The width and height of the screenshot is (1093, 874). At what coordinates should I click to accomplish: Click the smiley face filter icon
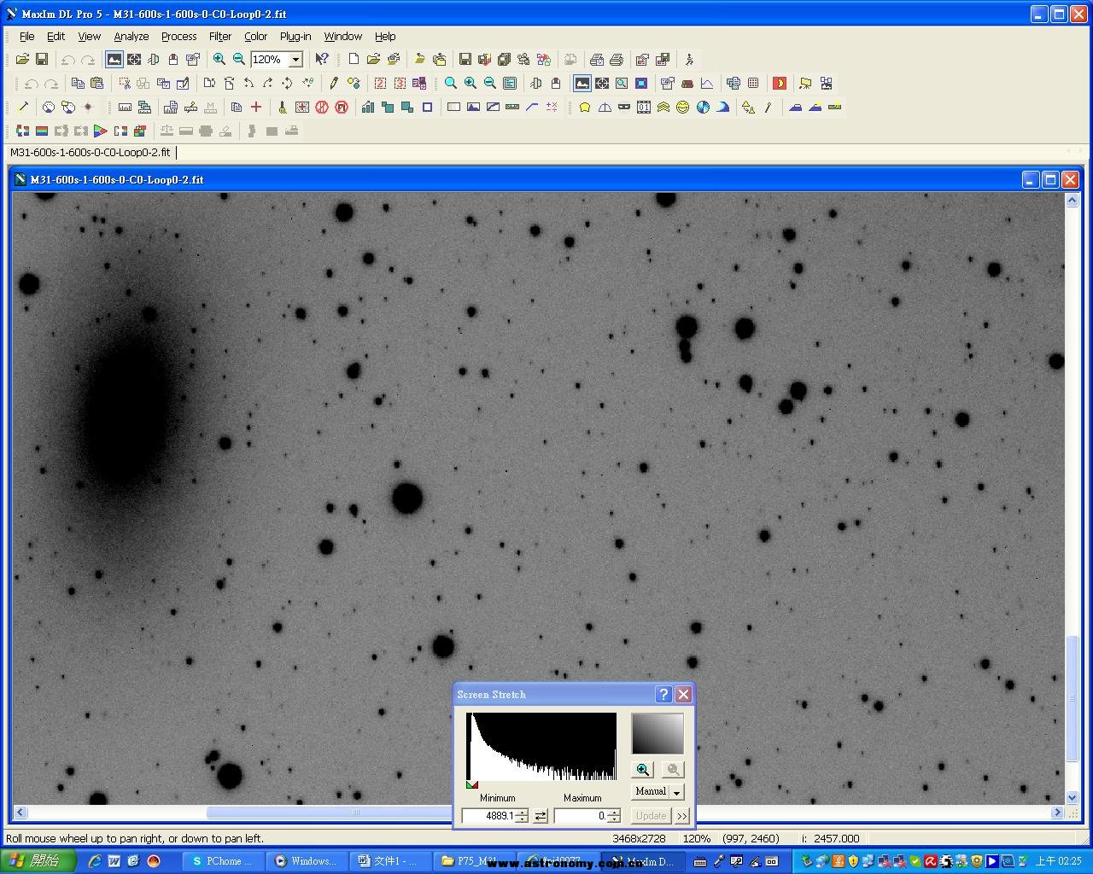coord(682,107)
